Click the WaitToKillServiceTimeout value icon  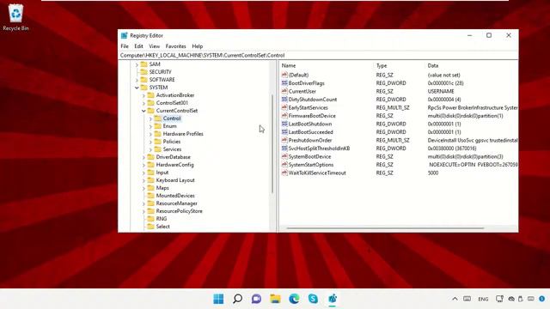(284, 173)
